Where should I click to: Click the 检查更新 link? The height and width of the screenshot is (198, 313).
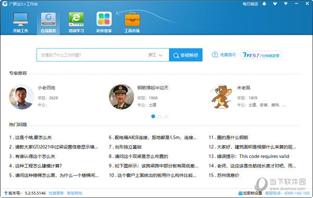point(56,193)
